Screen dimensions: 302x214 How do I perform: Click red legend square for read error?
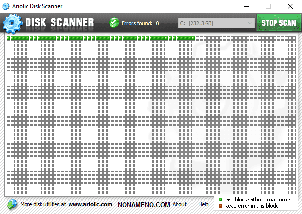coord(220,206)
